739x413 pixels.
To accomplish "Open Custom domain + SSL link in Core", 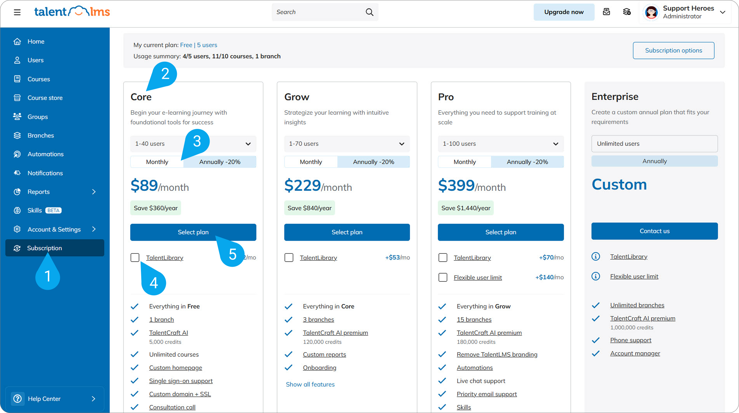I will pyautogui.click(x=180, y=394).
